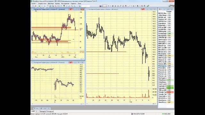Select the highlighted Распадская row
The height and width of the screenshot is (115, 205).
166,66
